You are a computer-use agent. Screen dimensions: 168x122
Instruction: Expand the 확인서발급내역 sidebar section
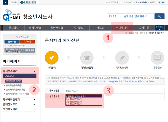click(x=20, y=99)
